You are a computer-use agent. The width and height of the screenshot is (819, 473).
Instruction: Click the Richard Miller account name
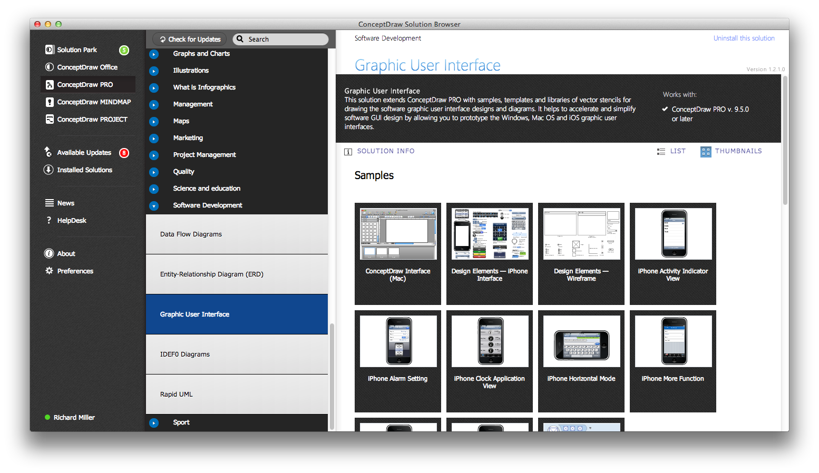coord(74,417)
